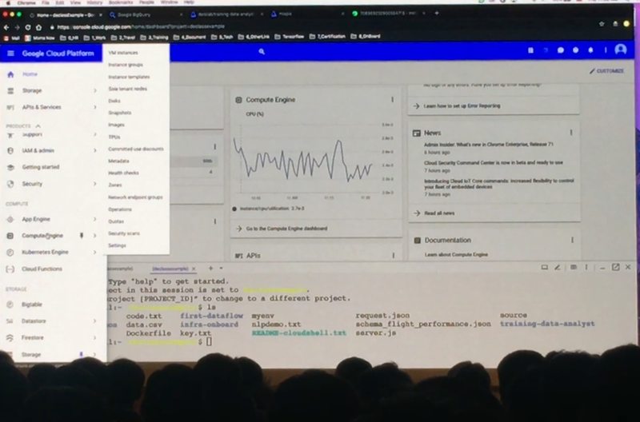This screenshot has width=640, height=422.
Task: Open the History menu in the macOS bar
Action: (x=94, y=2)
